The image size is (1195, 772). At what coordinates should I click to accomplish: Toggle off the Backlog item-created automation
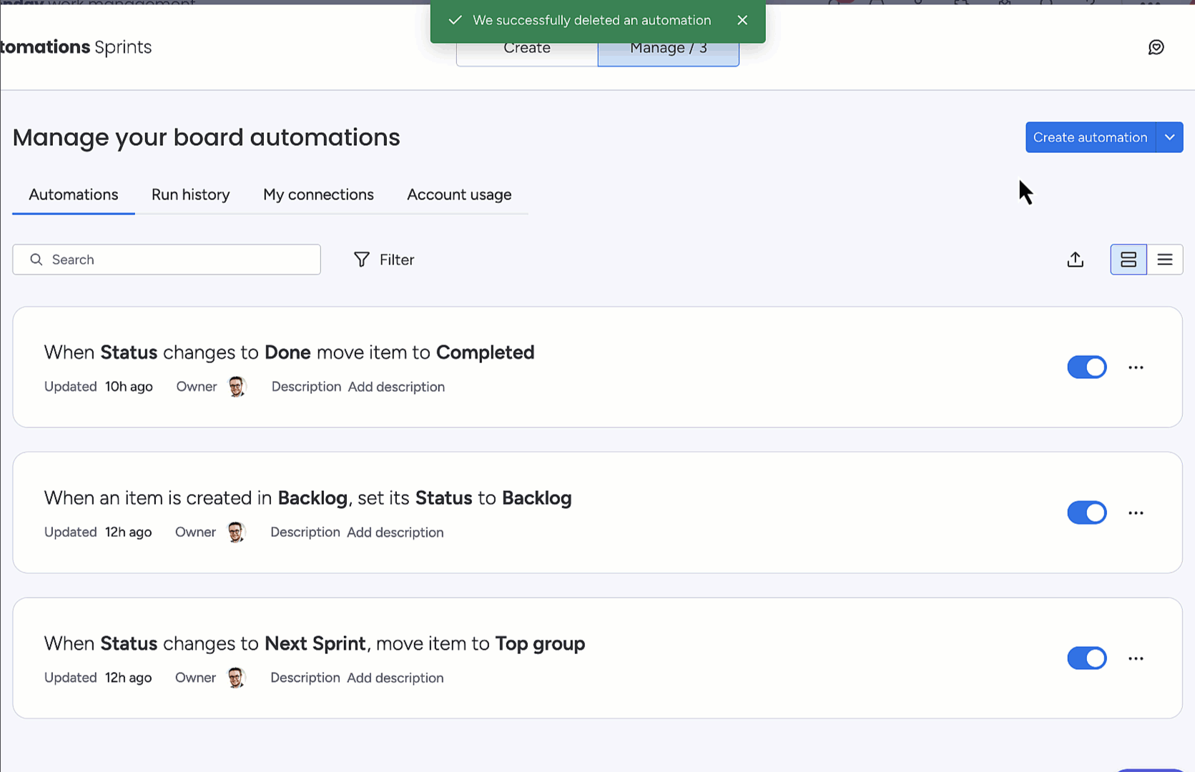pyautogui.click(x=1086, y=513)
